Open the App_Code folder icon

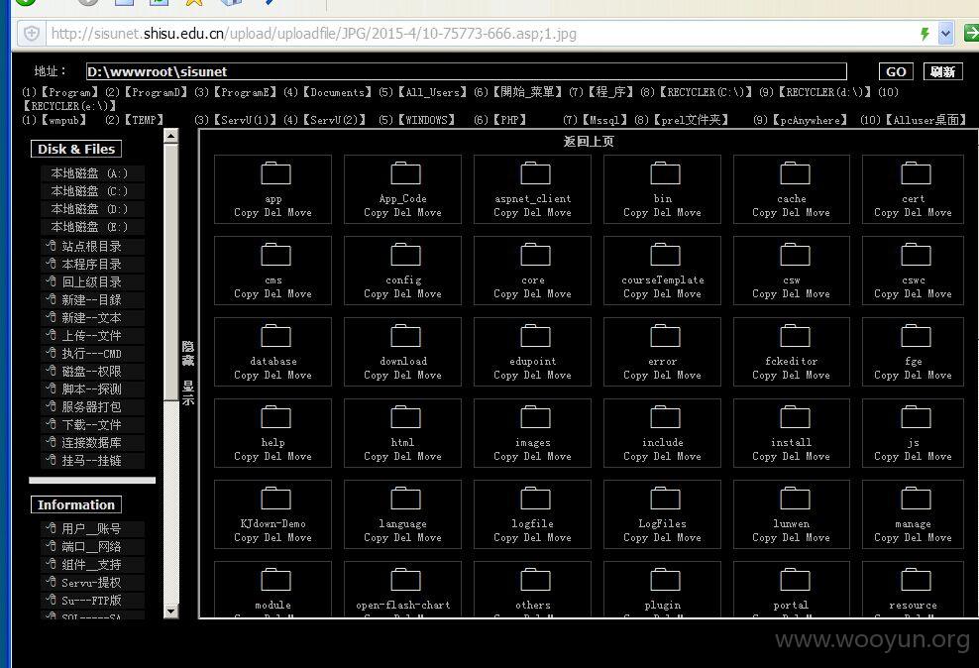click(406, 172)
